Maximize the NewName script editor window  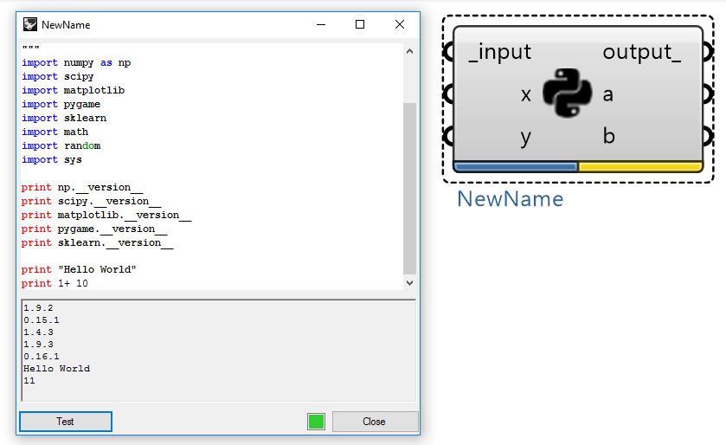pos(360,25)
